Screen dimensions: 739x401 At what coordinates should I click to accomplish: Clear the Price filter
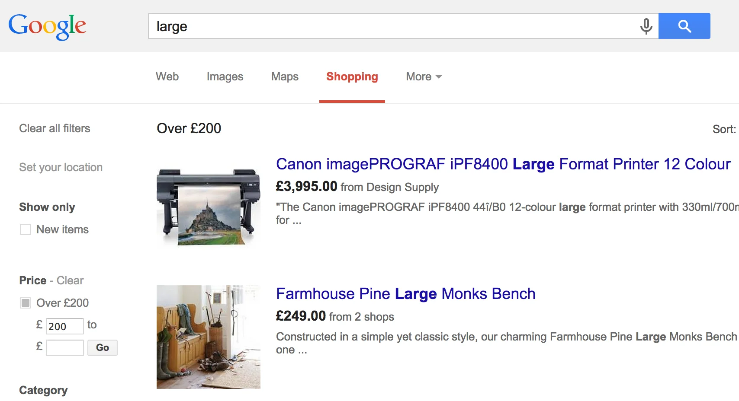tap(70, 280)
